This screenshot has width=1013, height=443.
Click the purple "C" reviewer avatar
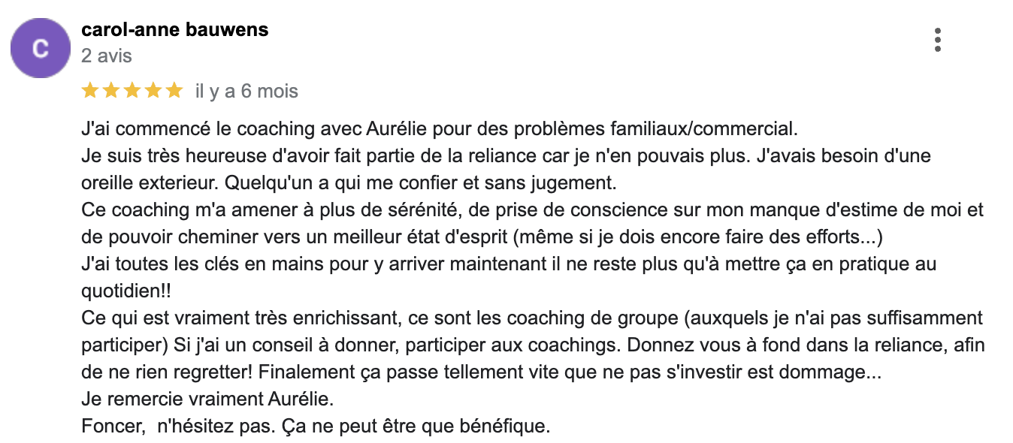[x=41, y=49]
